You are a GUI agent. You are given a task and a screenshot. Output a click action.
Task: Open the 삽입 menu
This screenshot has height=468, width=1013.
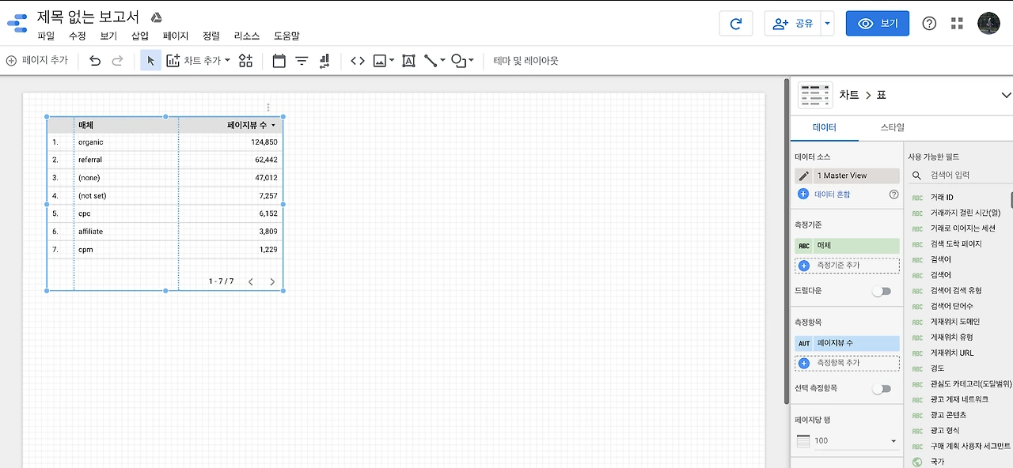[140, 36]
